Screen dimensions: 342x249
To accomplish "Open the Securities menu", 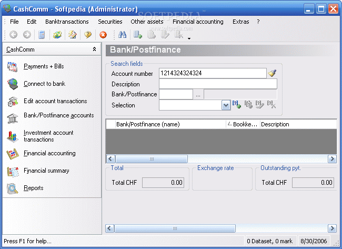I will 110,22.
